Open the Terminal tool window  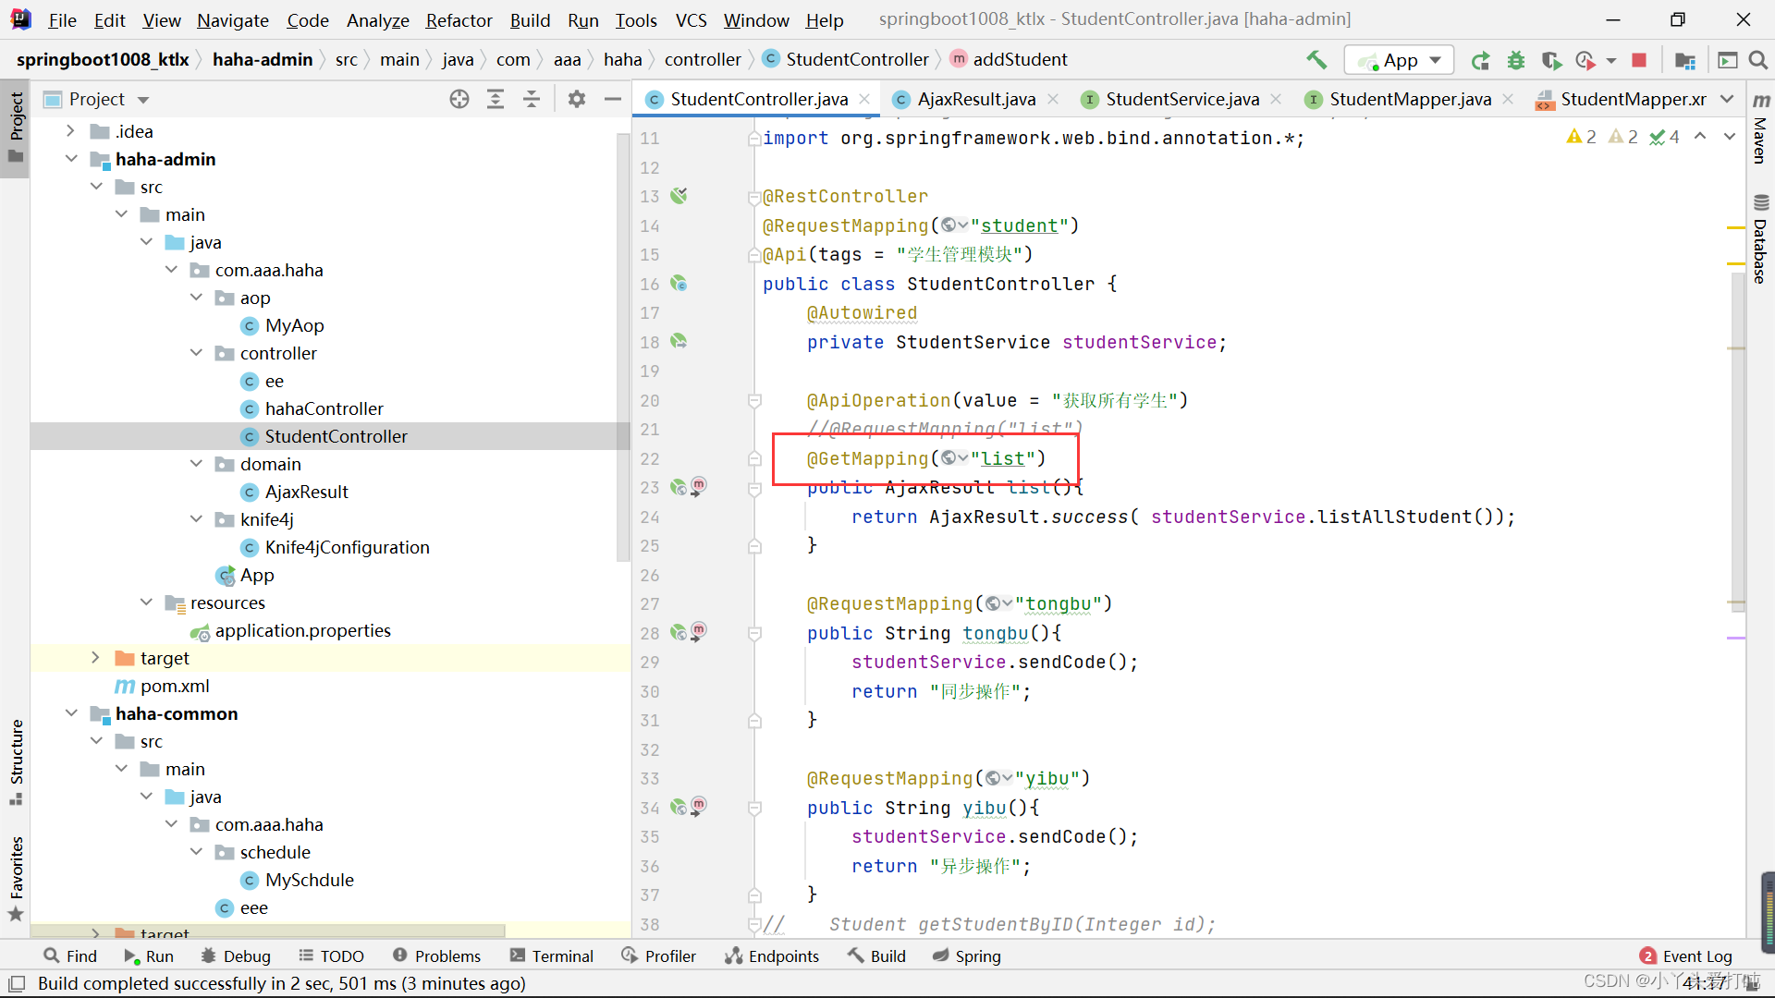coord(552,955)
